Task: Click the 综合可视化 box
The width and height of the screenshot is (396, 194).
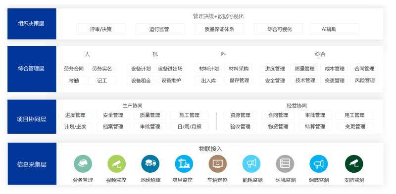Action: tap(278, 29)
